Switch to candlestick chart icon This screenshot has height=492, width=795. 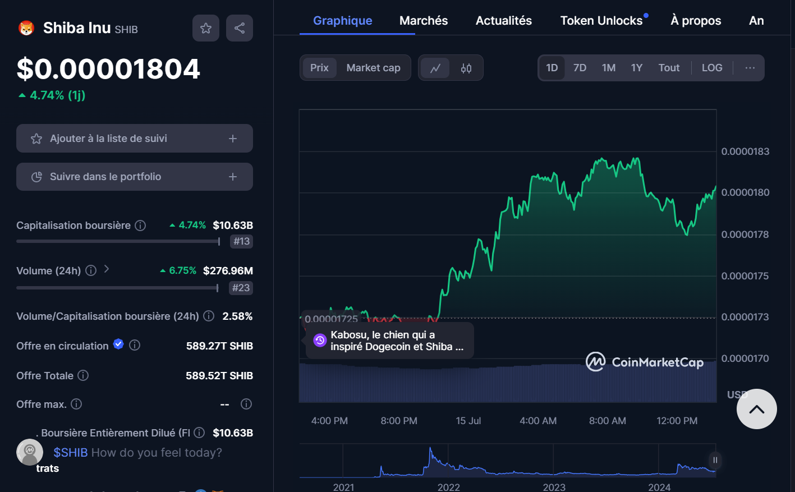[x=466, y=68]
